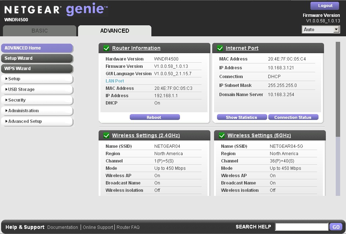Click the green check icon beside Internet Port
This screenshot has width=346, height=234.
coord(220,48)
